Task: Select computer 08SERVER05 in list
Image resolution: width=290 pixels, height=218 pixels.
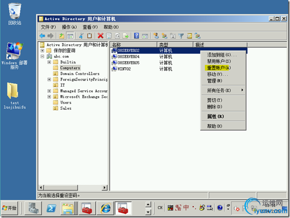Action: [129, 63]
